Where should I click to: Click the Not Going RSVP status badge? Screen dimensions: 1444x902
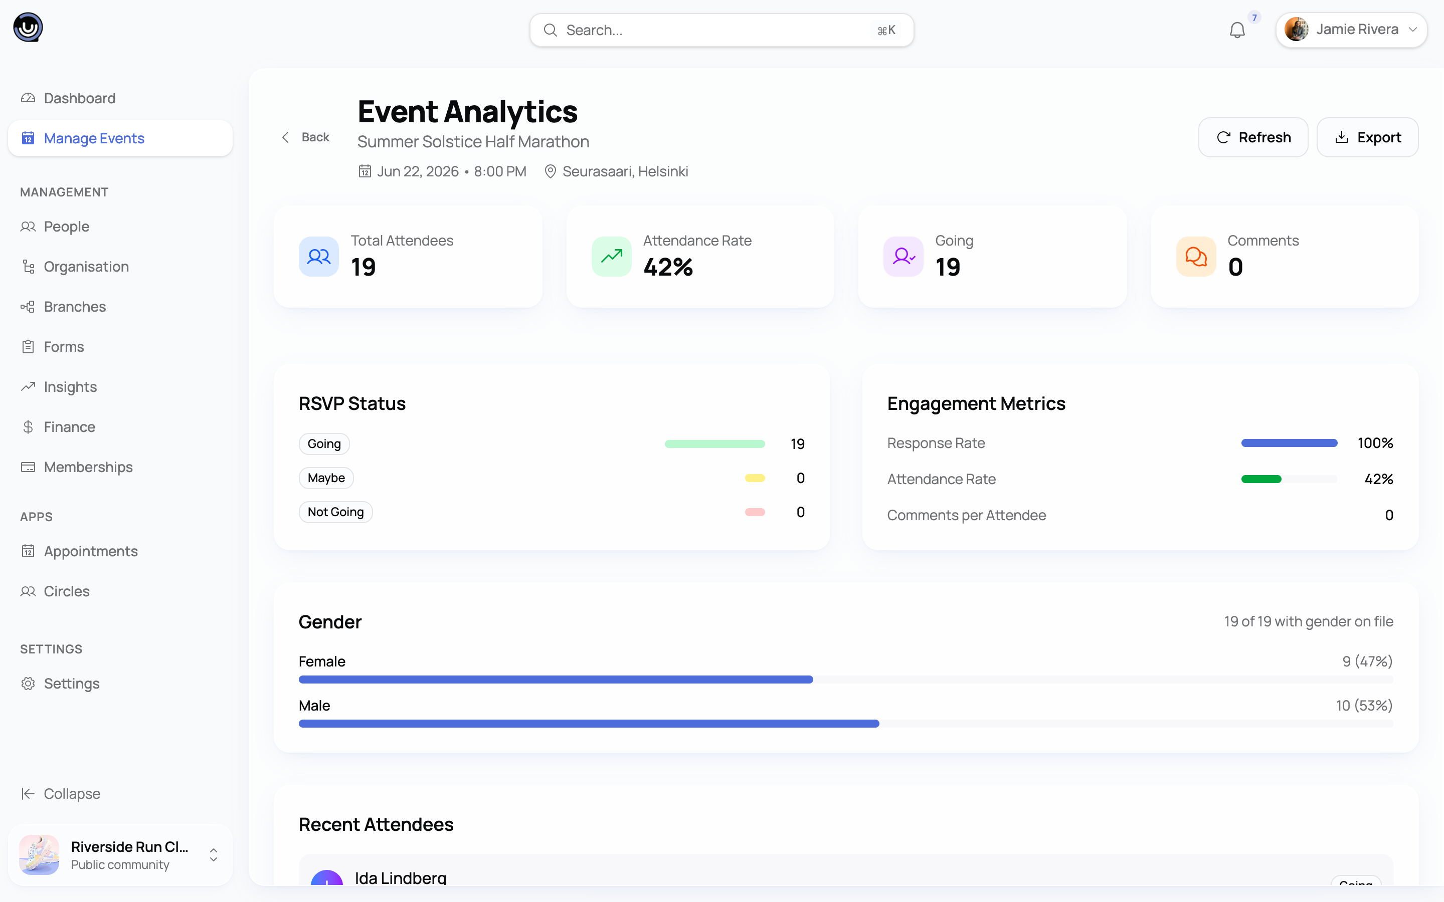335,512
